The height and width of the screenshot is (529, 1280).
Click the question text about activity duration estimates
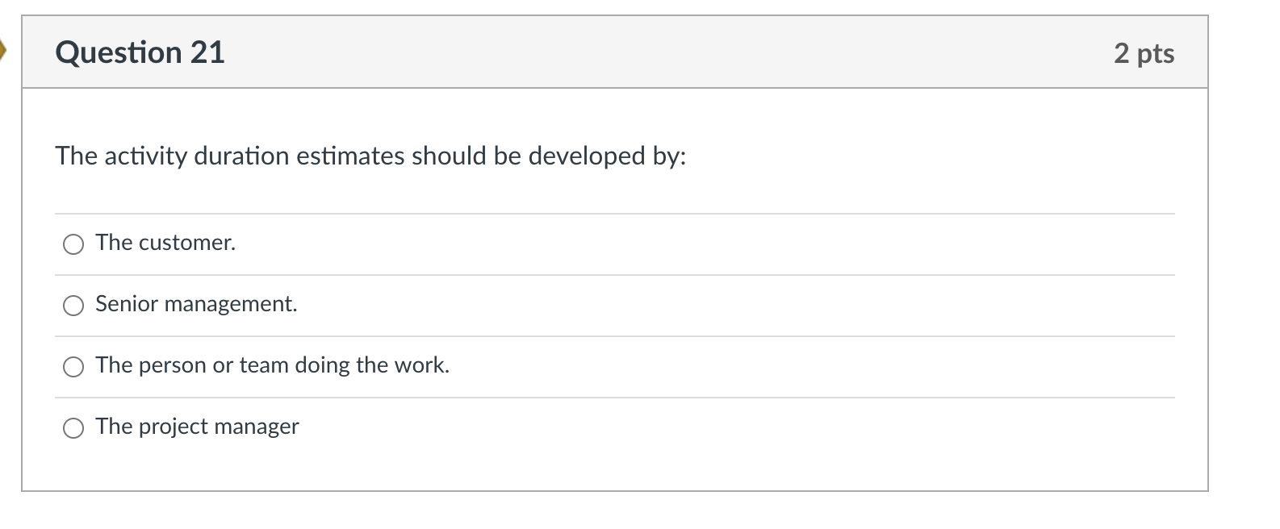click(x=370, y=156)
